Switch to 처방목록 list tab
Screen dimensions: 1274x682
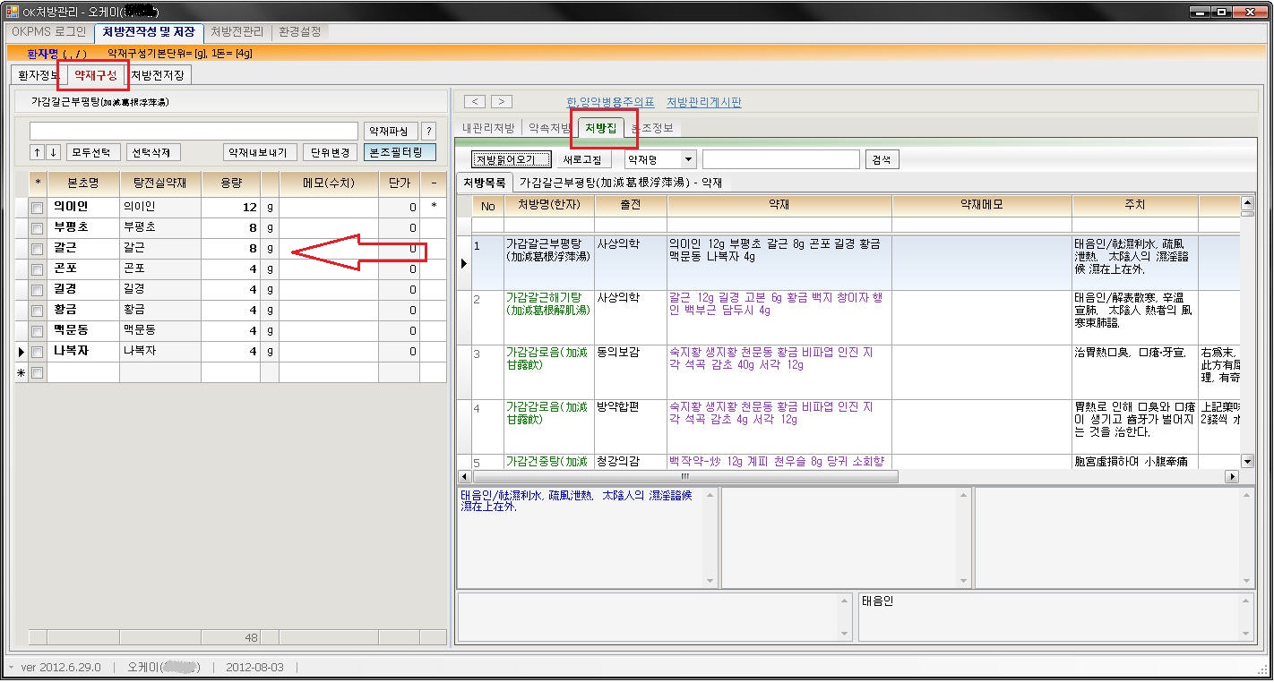coord(485,183)
